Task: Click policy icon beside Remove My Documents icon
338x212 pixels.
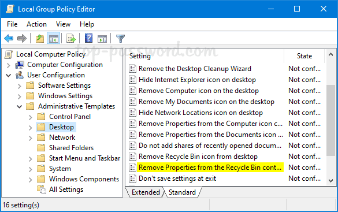Action: tap(132, 102)
